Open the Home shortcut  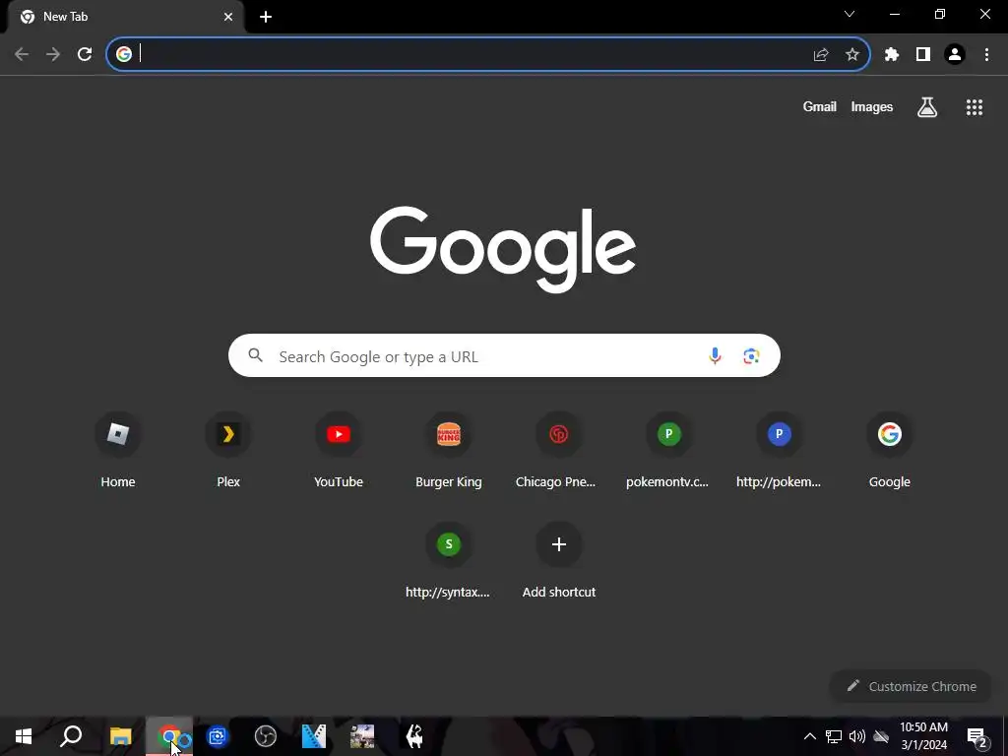click(118, 450)
